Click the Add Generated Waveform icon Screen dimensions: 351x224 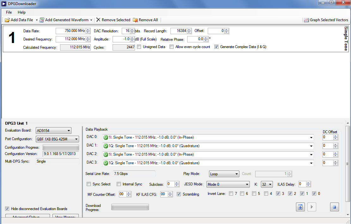coord(42,20)
